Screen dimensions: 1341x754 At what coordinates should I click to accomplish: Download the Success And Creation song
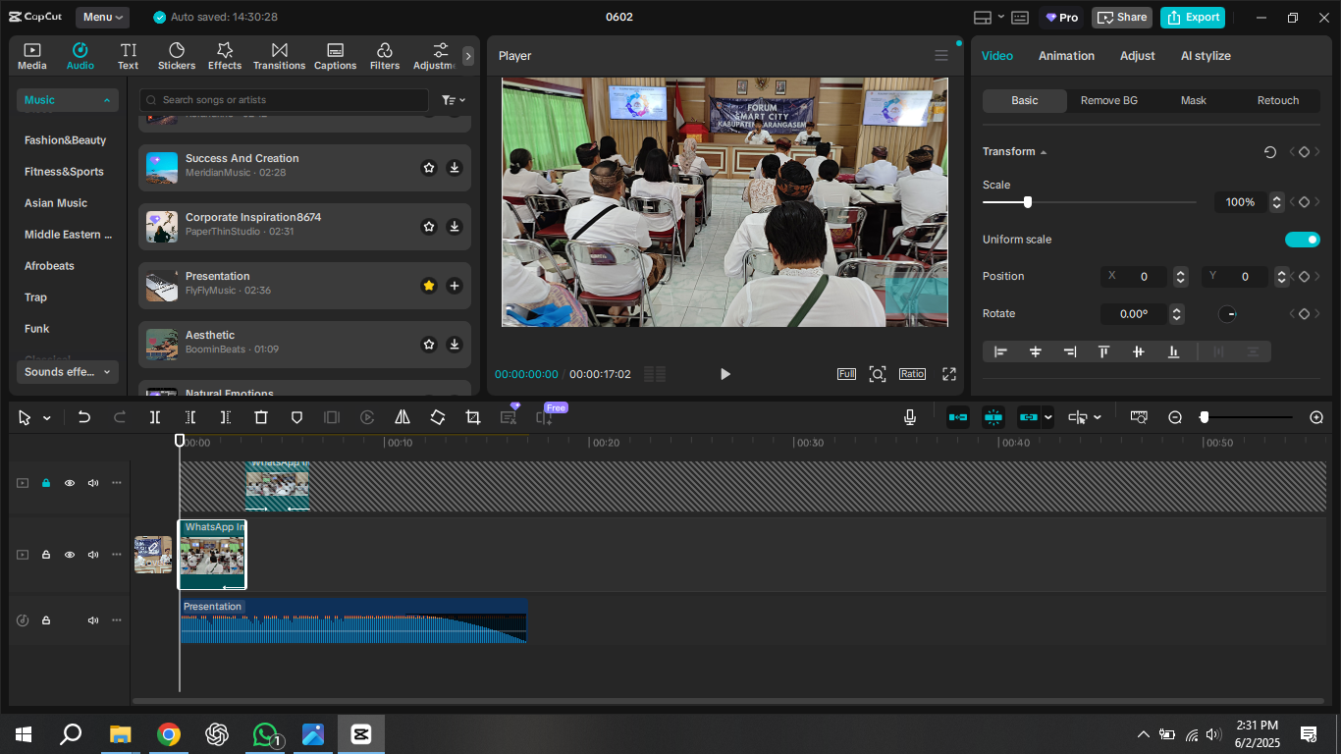pos(455,168)
